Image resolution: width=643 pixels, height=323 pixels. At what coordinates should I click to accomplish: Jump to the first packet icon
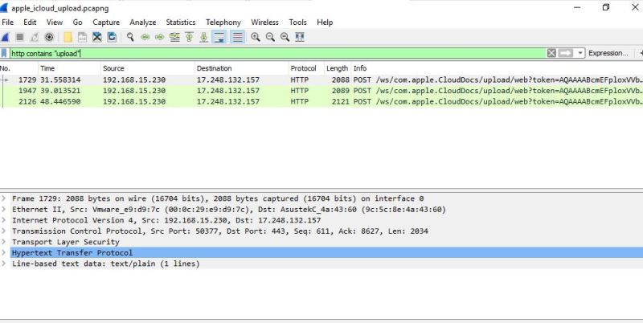(x=189, y=37)
